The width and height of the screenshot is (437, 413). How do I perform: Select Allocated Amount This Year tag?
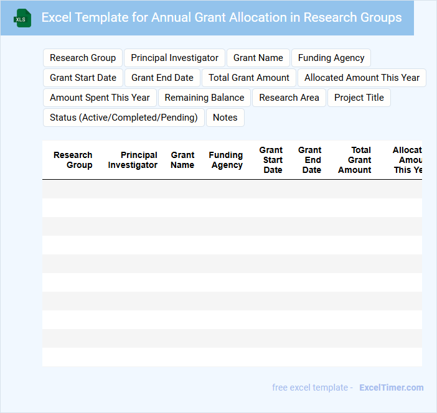tap(362, 78)
